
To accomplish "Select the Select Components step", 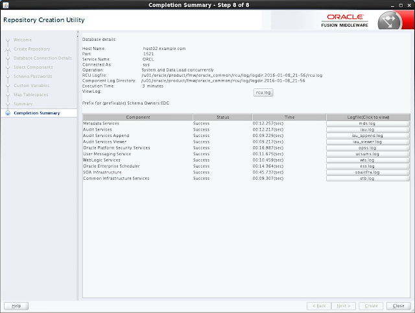I will (x=33, y=68).
